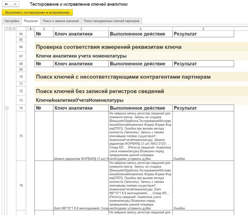
Task: Click the back navigation arrow
Action: pyautogui.click(x=6, y=5)
